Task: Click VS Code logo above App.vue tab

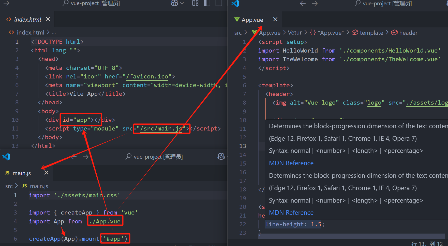Action: (235, 4)
